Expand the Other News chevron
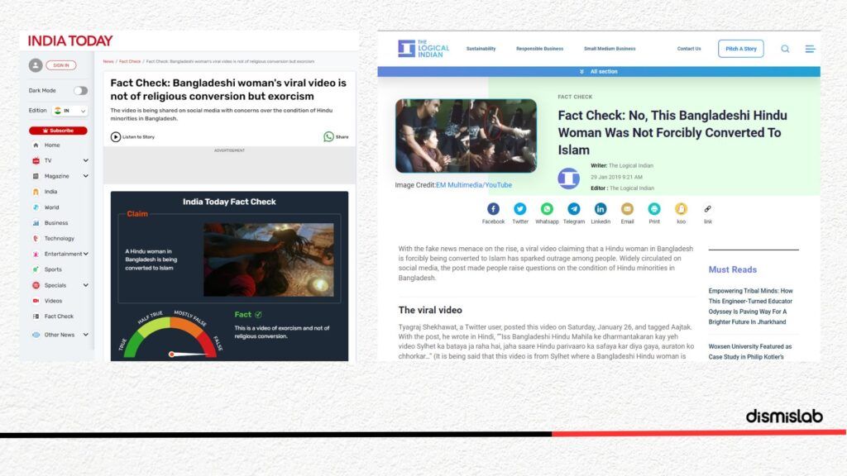 click(x=85, y=336)
